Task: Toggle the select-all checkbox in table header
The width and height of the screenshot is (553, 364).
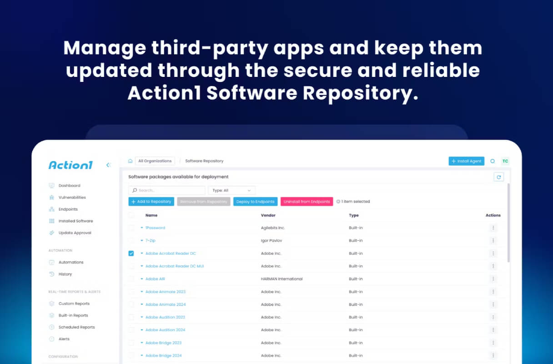Action: click(x=131, y=215)
